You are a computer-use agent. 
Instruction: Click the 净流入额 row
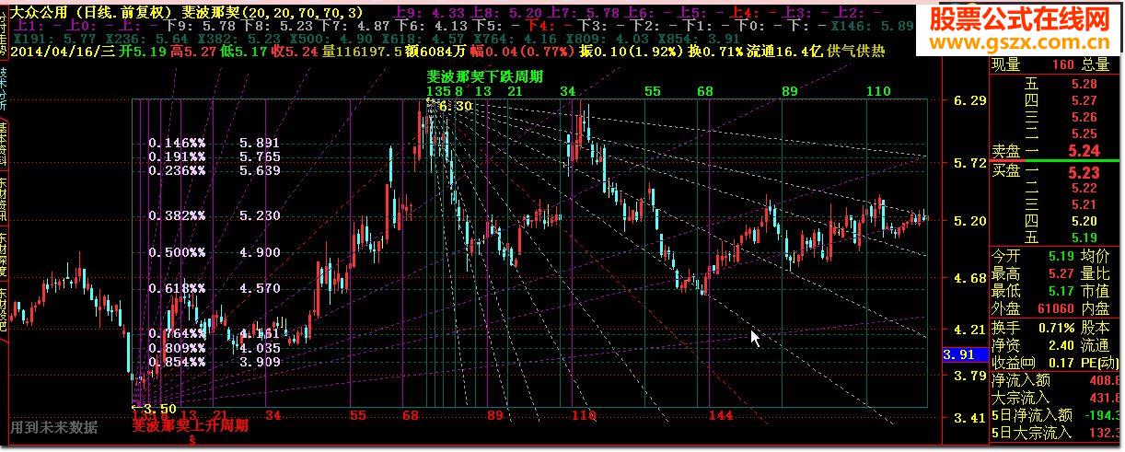tap(1057, 380)
